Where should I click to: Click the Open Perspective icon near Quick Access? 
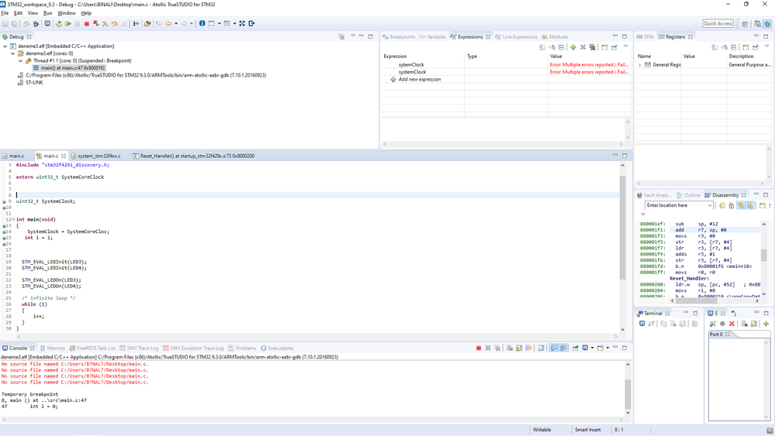[x=744, y=24]
